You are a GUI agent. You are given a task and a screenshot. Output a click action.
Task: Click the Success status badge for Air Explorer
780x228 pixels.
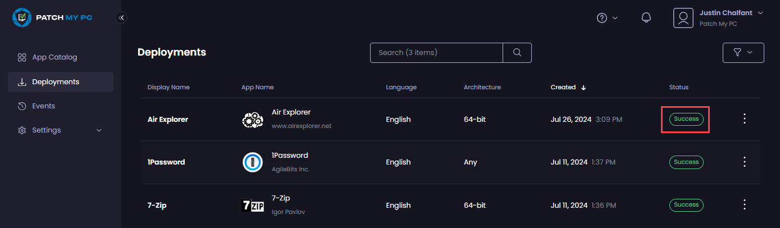click(x=686, y=119)
